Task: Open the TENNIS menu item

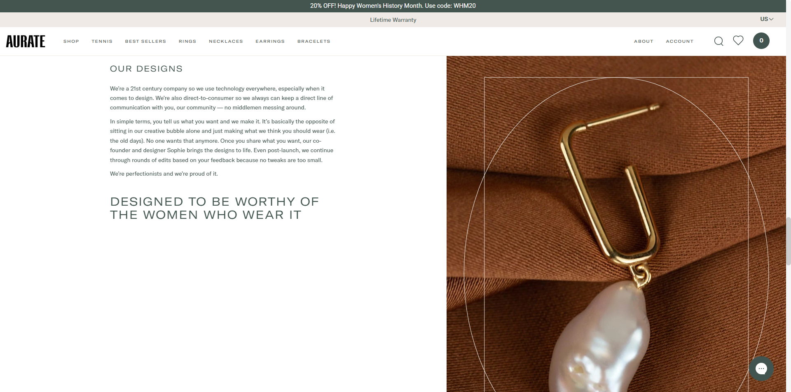Action: pos(102,41)
